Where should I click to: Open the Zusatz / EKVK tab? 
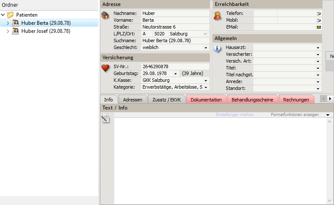166,100
